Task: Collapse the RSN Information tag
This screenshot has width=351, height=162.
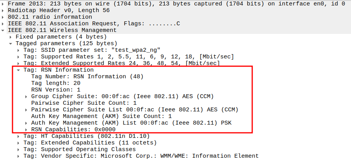Action: point(19,70)
